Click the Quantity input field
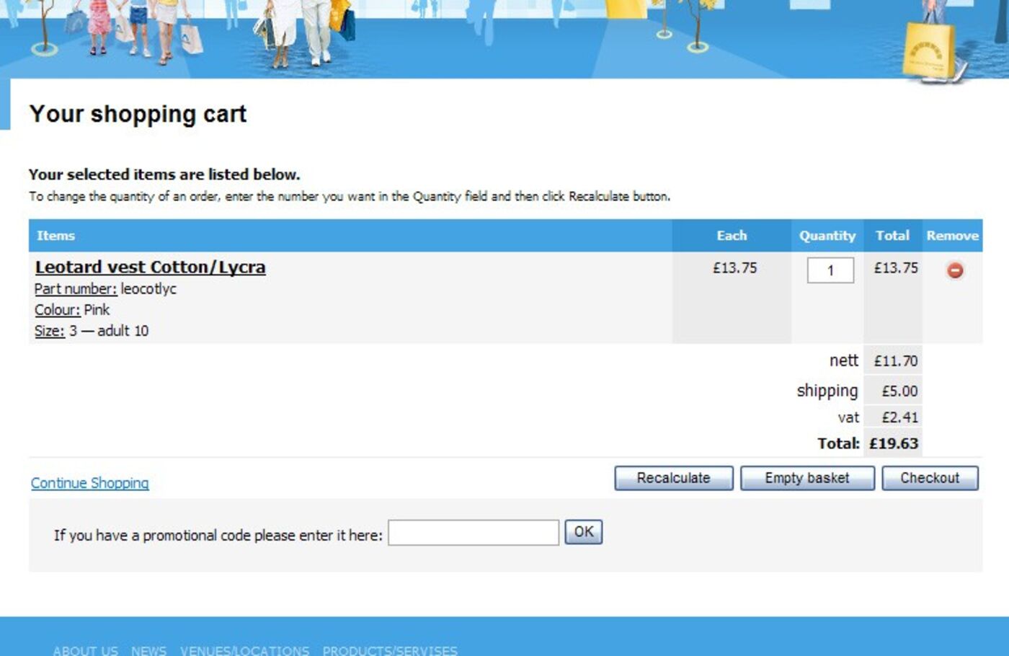The width and height of the screenshot is (1009, 656). coord(830,270)
